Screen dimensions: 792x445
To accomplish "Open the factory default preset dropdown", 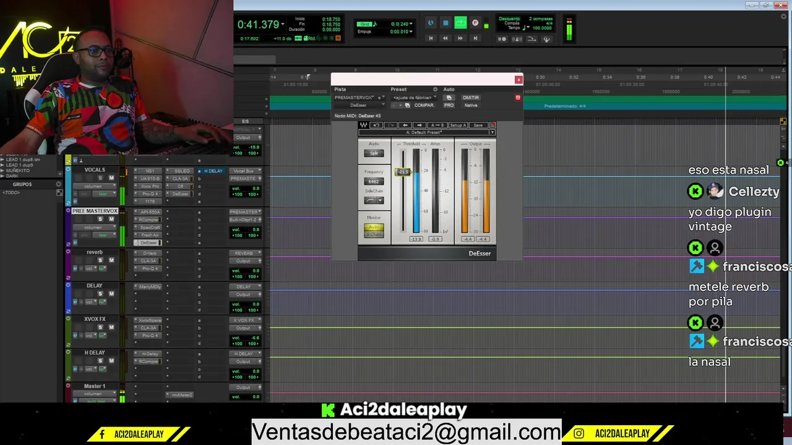I will (x=414, y=98).
